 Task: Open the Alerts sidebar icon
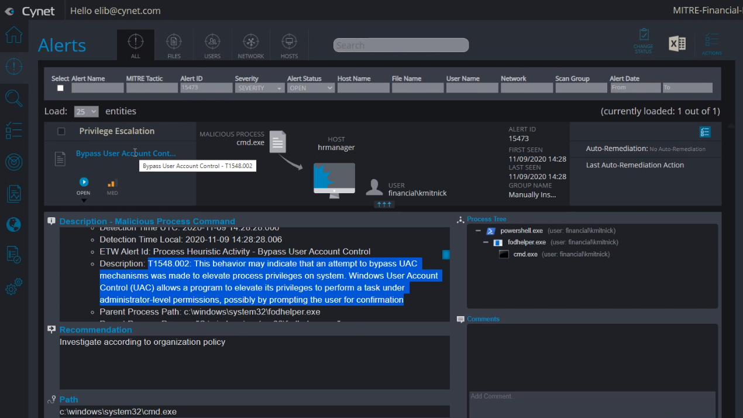14,66
